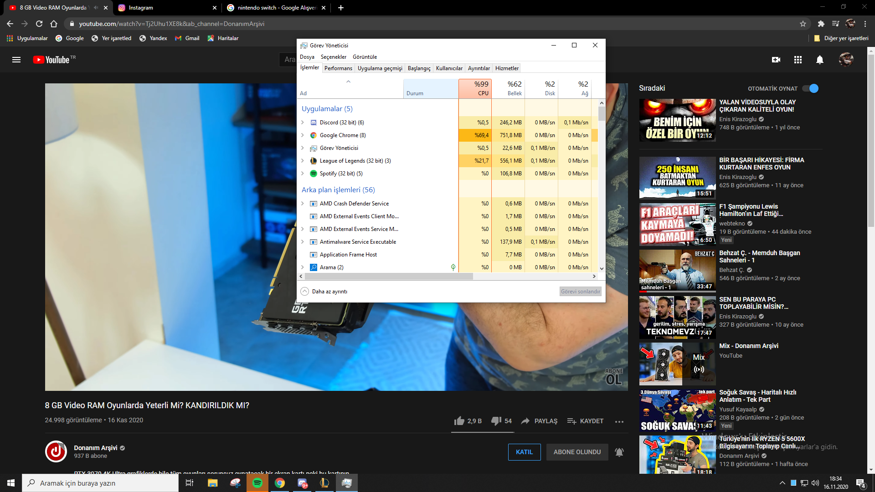Viewport: 875px width, 492px height.
Task: Click the create video camera icon
Action: [776, 60]
